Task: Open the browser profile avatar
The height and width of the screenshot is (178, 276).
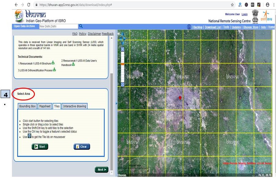Action: pyautogui.click(x=267, y=5)
